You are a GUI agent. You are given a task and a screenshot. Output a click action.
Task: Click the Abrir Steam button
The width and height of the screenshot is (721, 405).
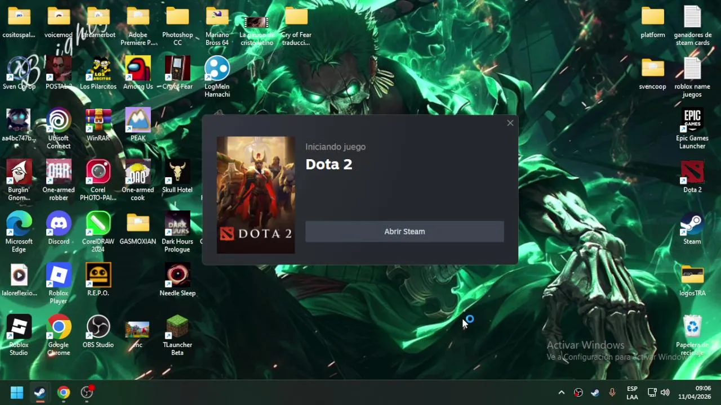point(404,231)
